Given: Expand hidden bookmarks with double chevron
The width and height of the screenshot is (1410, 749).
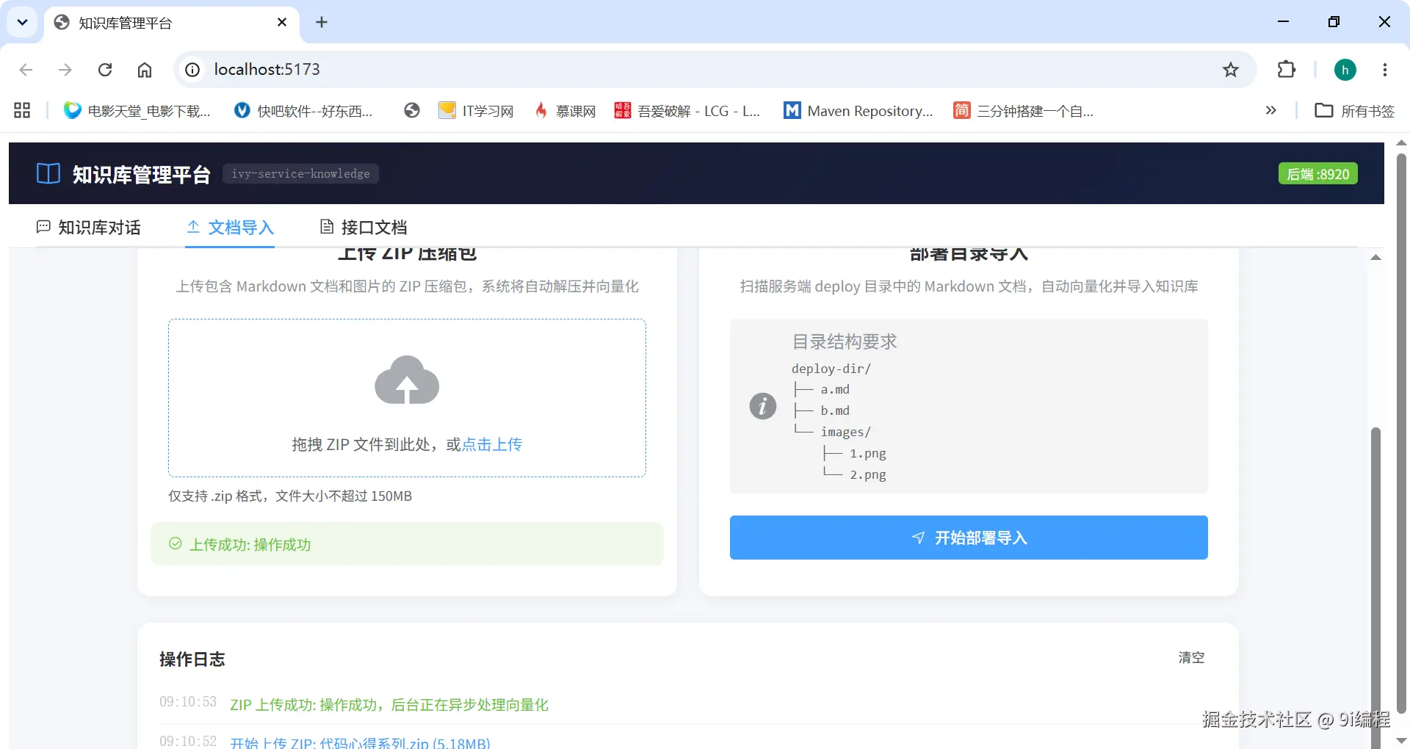Looking at the screenshot, I should click(1271, 111).
